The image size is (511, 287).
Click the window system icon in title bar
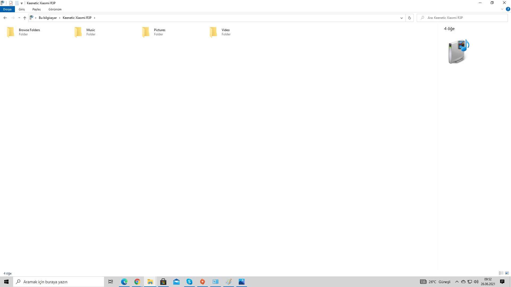[x=2, y=3]
